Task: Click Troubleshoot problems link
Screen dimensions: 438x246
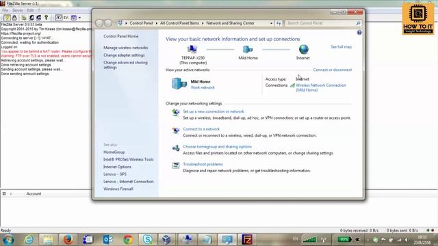Action: [203, 164]
